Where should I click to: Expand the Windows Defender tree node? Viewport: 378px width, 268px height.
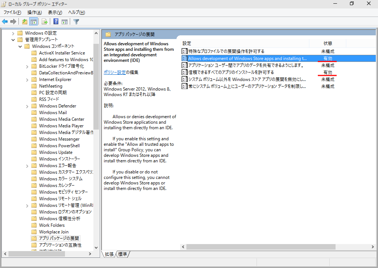point(27,106)
